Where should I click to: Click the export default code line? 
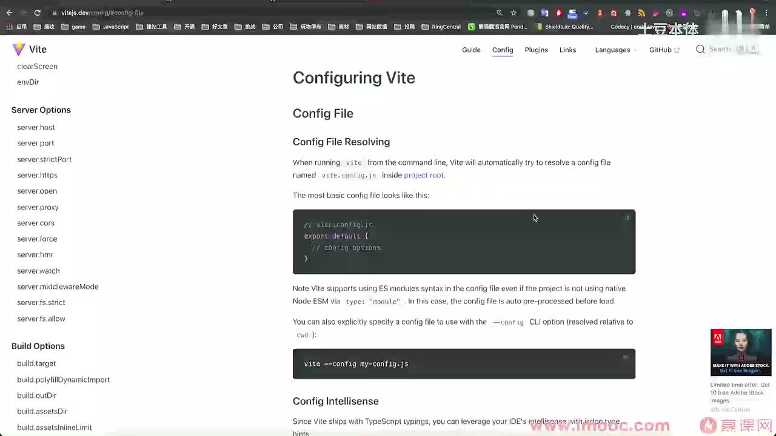(336, 236)
